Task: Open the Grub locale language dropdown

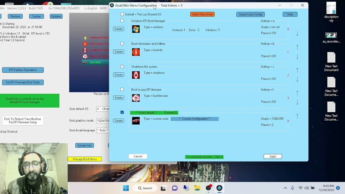Action: tap(103, 130)
